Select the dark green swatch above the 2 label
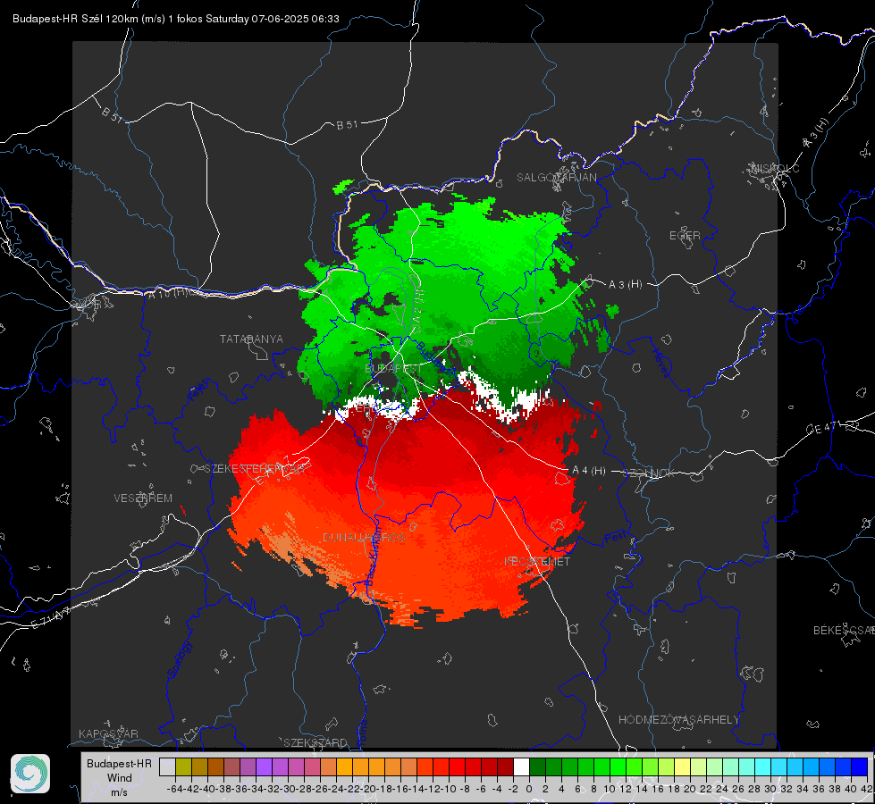 [x=553, y=767]
